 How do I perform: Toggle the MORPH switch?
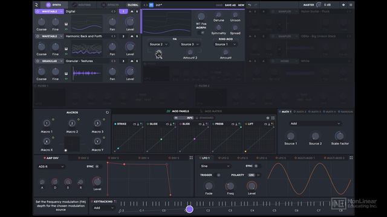(x=201, y=33)
